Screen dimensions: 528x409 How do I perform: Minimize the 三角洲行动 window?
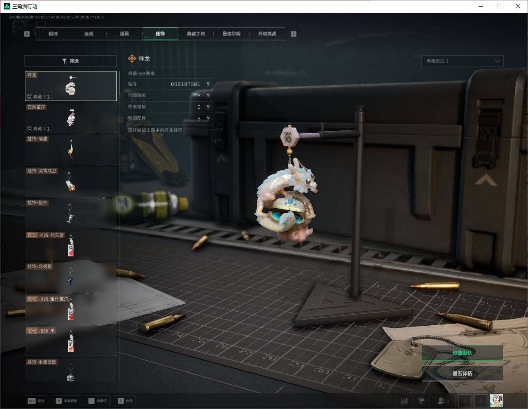[480, 6]
